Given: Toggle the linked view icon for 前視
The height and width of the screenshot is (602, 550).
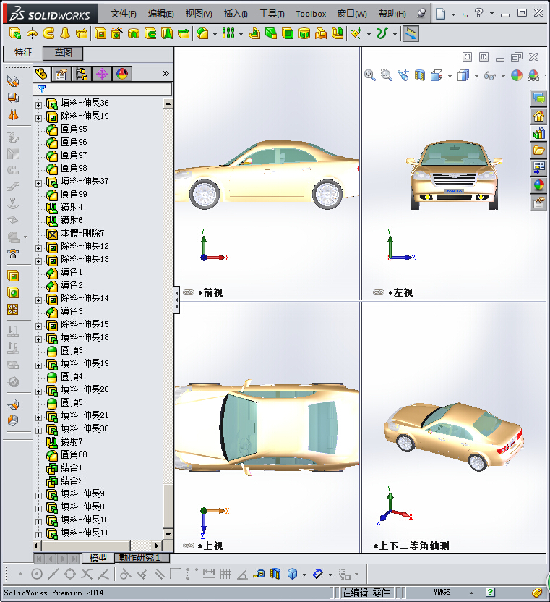Looking at the screenshot, I should tap(189, 292).
